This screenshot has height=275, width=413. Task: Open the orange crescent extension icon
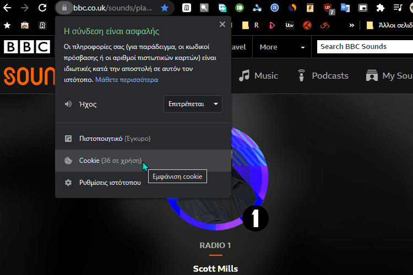tap(292, 8)
